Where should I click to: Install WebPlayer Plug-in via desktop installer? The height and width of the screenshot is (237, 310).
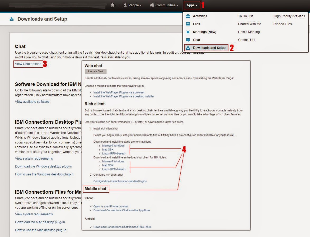[x=124, y=96]
